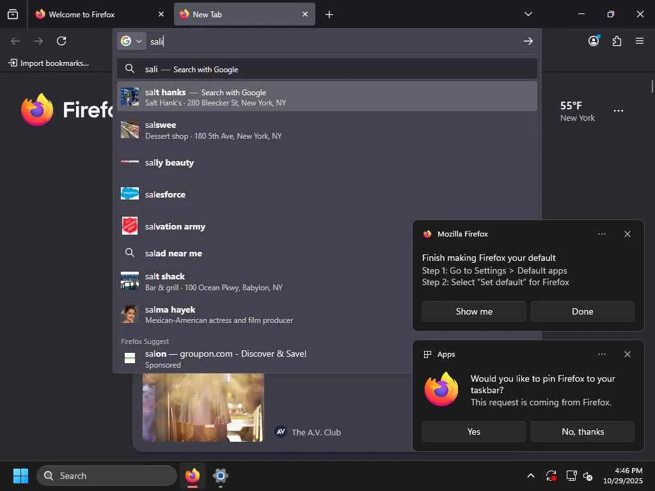
Task: Click 'No, thanks' in pin Firefox prompt
Action: pyautogui.click(x=582, y=432)
